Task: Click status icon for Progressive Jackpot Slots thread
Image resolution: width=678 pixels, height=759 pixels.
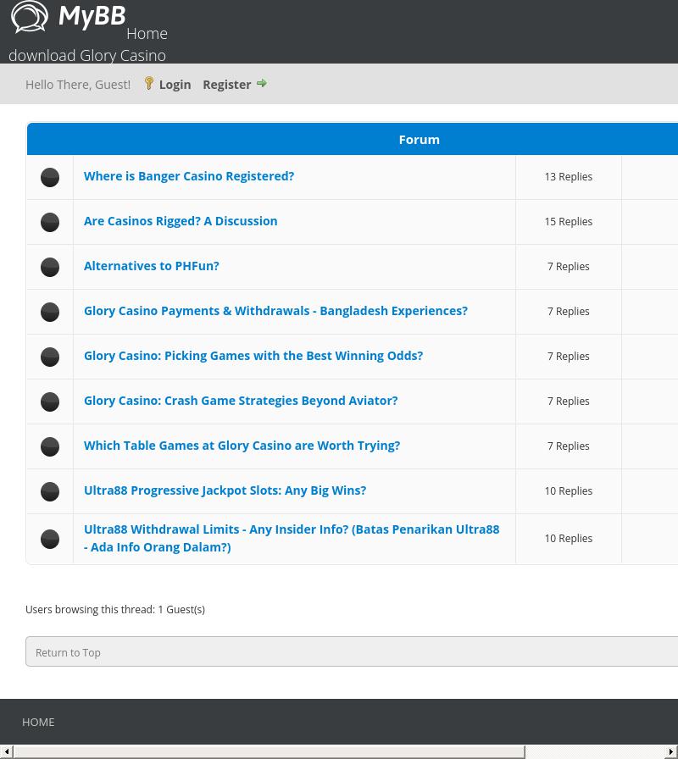Action: click(x=50, y=491)
